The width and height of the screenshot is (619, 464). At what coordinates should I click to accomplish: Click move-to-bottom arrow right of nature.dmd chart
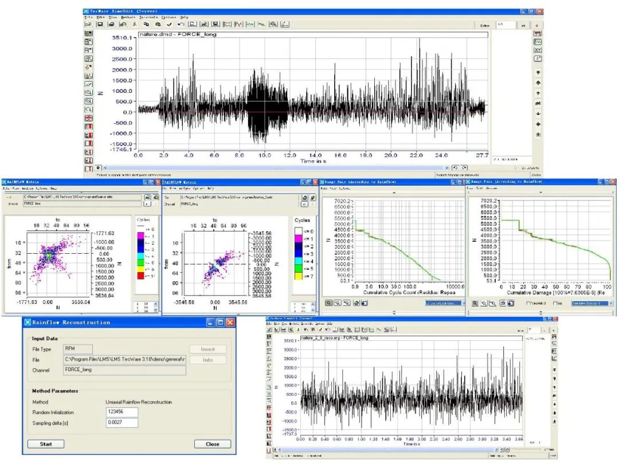click(538, 135)
